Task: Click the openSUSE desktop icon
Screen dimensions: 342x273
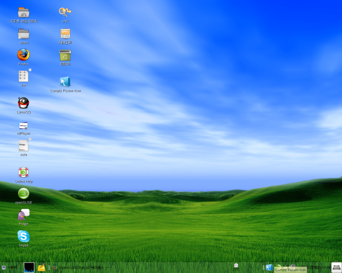Action: click(x=24, y=194)
